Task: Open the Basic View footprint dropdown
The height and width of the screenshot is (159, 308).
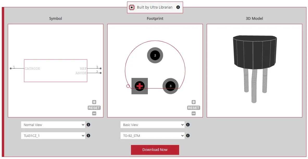Action: point(152,125)
